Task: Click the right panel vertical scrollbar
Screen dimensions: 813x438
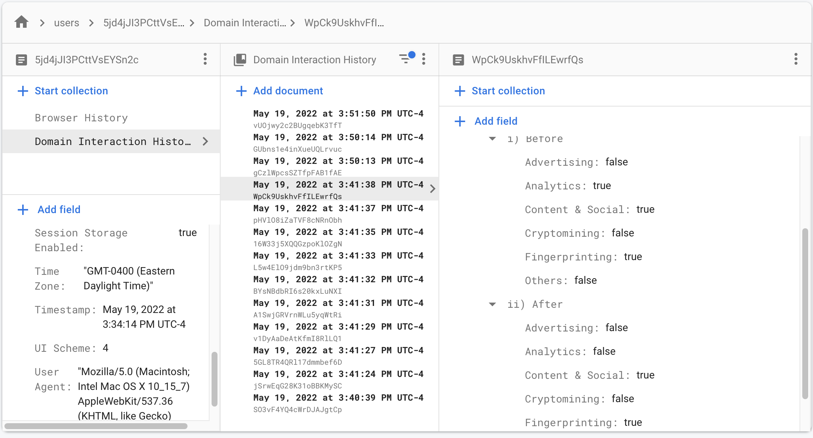Action: (x=805, y=313)
